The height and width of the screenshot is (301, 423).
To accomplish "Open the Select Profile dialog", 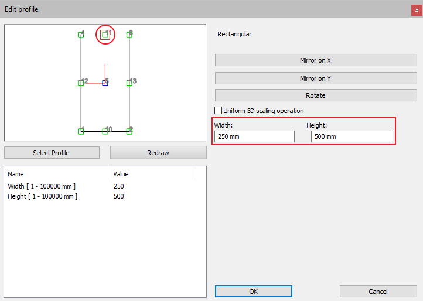I will [51, 153].
